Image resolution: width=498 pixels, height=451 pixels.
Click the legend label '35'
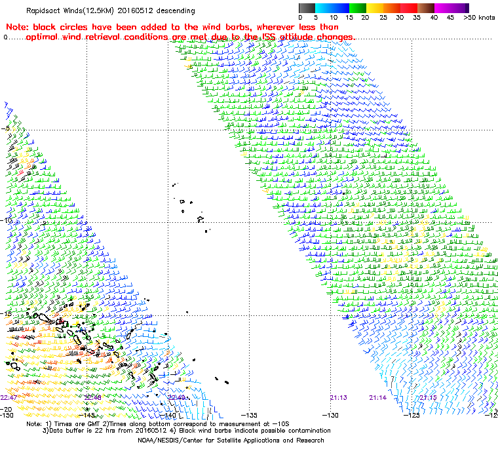[417, 18]
